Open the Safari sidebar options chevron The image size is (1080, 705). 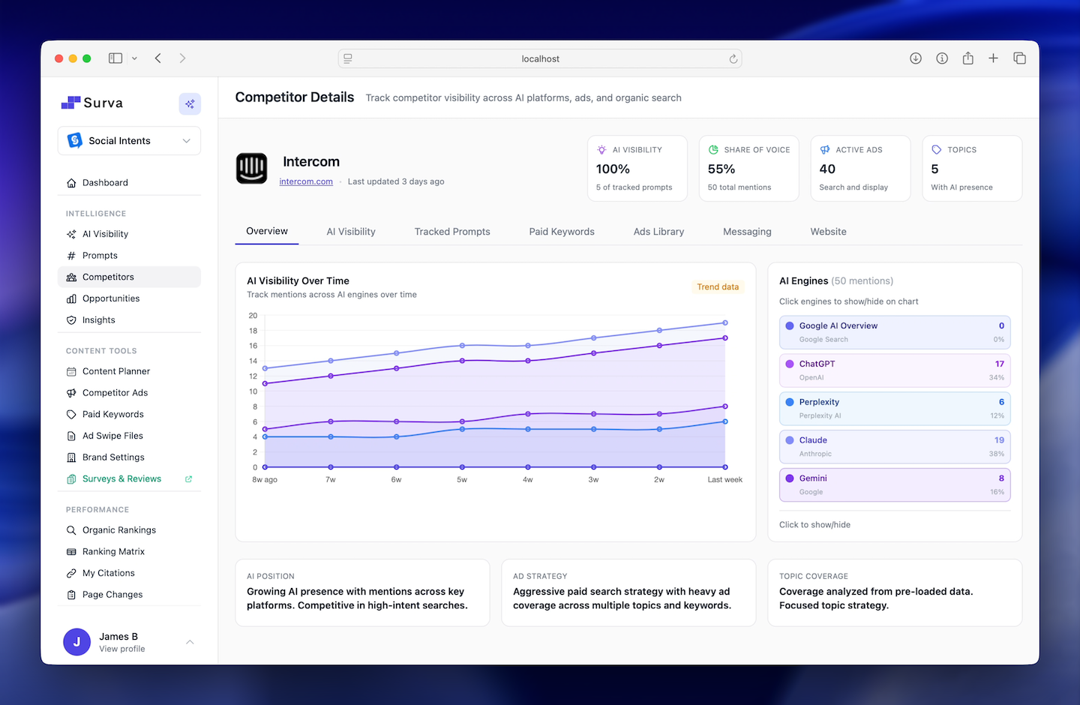click(x=135, y=58)
